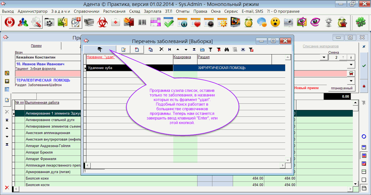Switch to the 'Прием' tab
Screen dimensions: 371x195
point(36,46)
